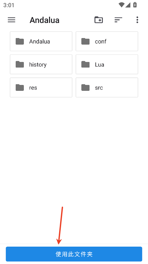Viewport: 148px width, 264px height.
Task: Tap the src folder icon
Action: (85, 87)
